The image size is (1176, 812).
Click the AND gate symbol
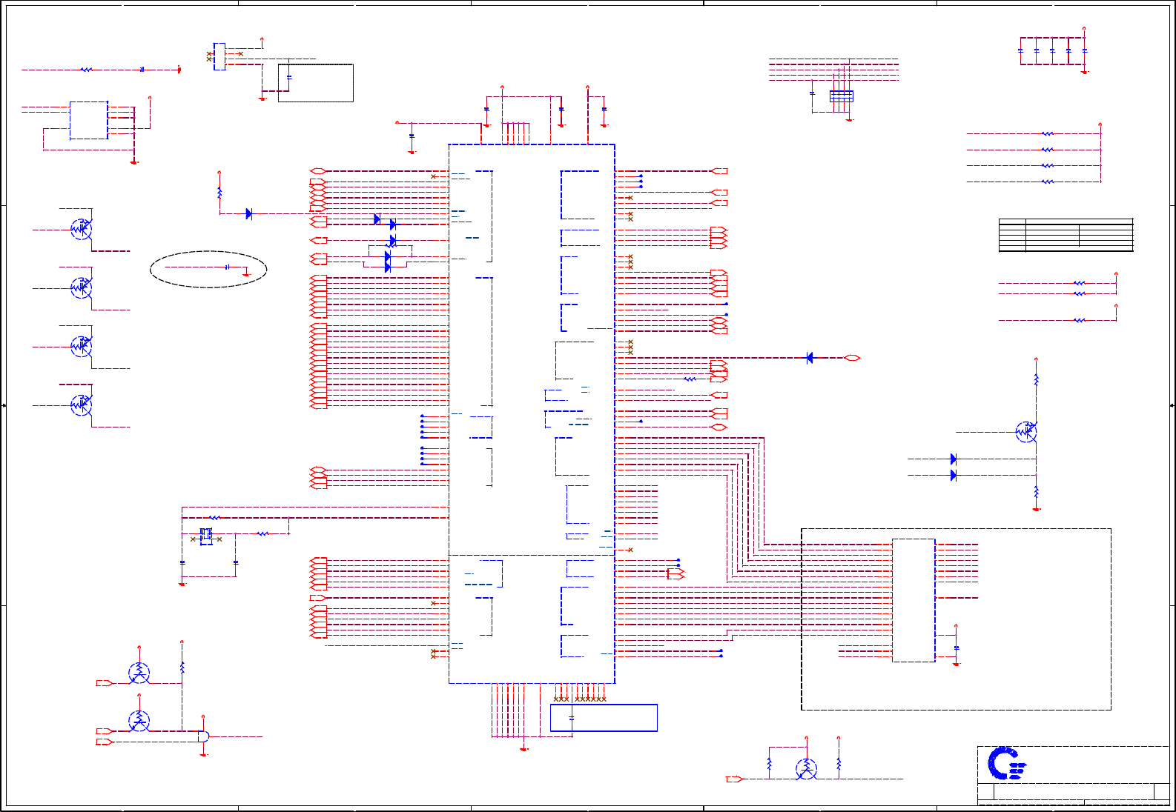(x=203, y=736)
